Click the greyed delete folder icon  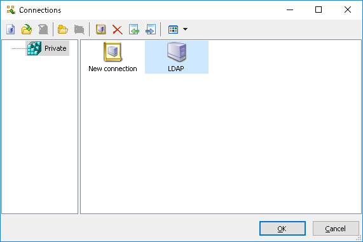pyautogui.click(x=79, y=29)
